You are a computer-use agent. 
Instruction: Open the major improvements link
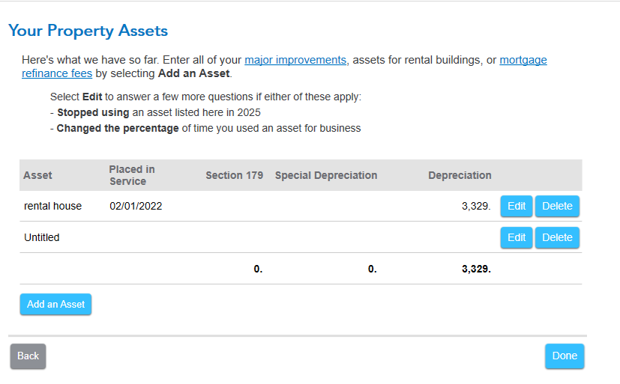point(295,60)
